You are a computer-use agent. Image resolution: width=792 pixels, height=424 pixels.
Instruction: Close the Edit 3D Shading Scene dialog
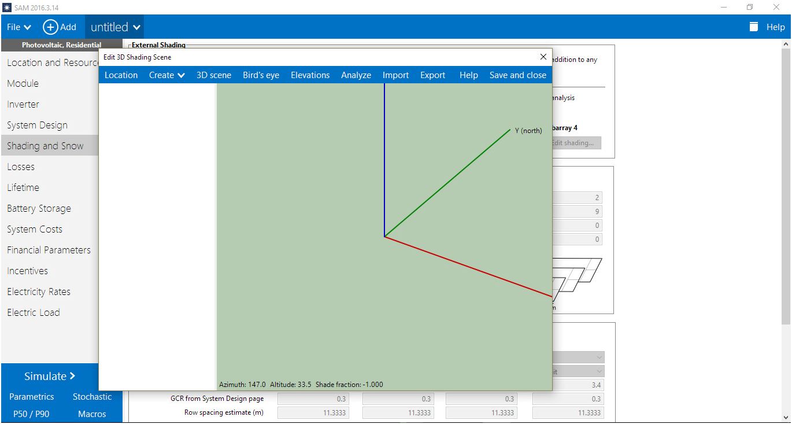(543, 57)
